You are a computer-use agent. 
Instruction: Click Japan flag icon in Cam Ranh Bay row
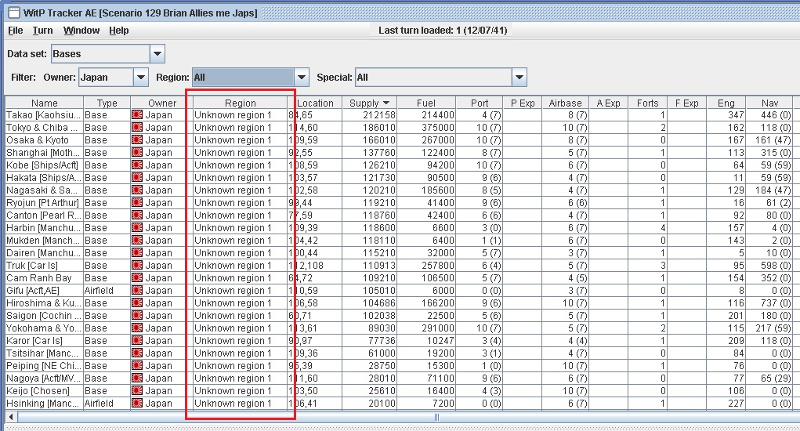[137, 277]
